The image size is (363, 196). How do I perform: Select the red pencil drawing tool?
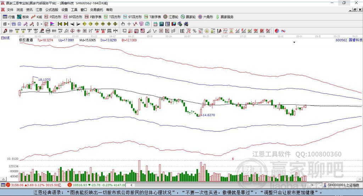coord(5,31)
